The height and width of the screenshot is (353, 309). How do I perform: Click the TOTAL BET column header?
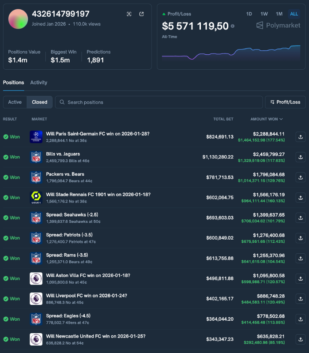click(223, 119)
